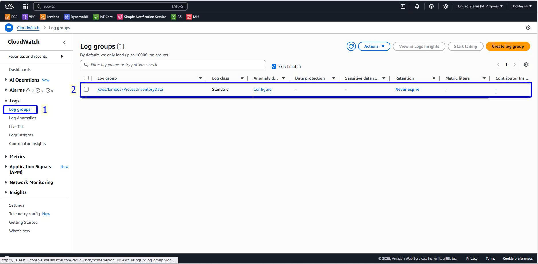Select the ProcessInventoryData row checkbox
Viewport: 538px width, 264px height.
86,89
